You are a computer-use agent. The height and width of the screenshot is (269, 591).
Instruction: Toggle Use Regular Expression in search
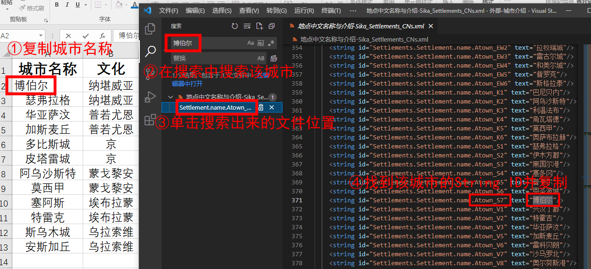(271, 43)
